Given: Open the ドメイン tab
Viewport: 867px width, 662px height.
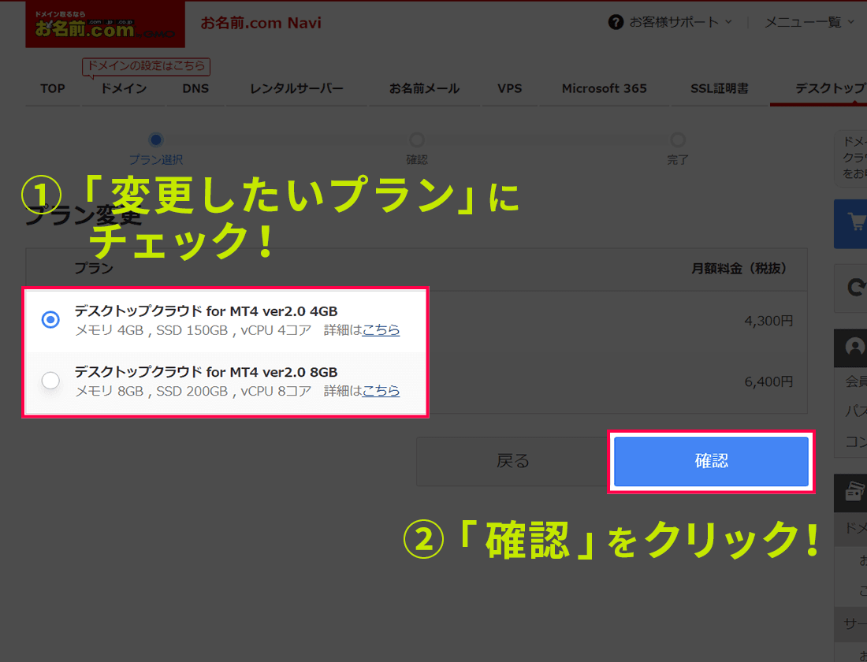Looking at the screenshot, I should (123, 88).
